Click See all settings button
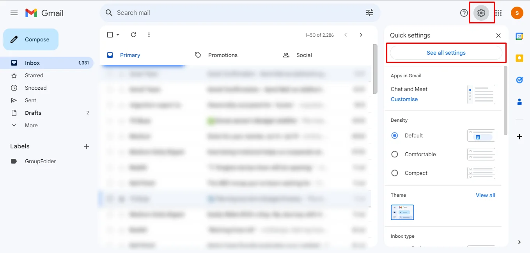Screen dimensions: 530x253 tap(446, 53)
